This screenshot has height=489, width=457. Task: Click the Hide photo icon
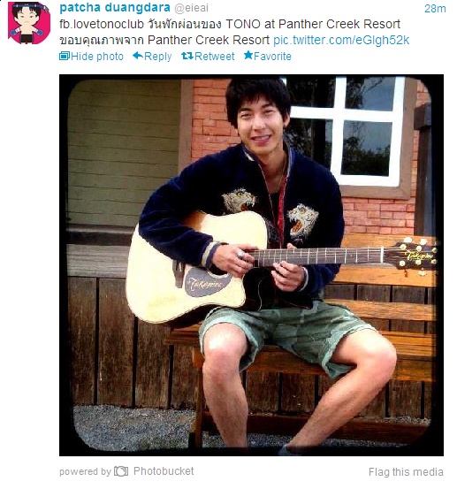pos(65,56)
